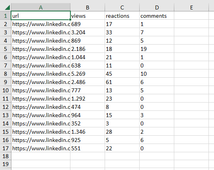
Task: Click the reactions cell showing 12
Action: [122, 41]
